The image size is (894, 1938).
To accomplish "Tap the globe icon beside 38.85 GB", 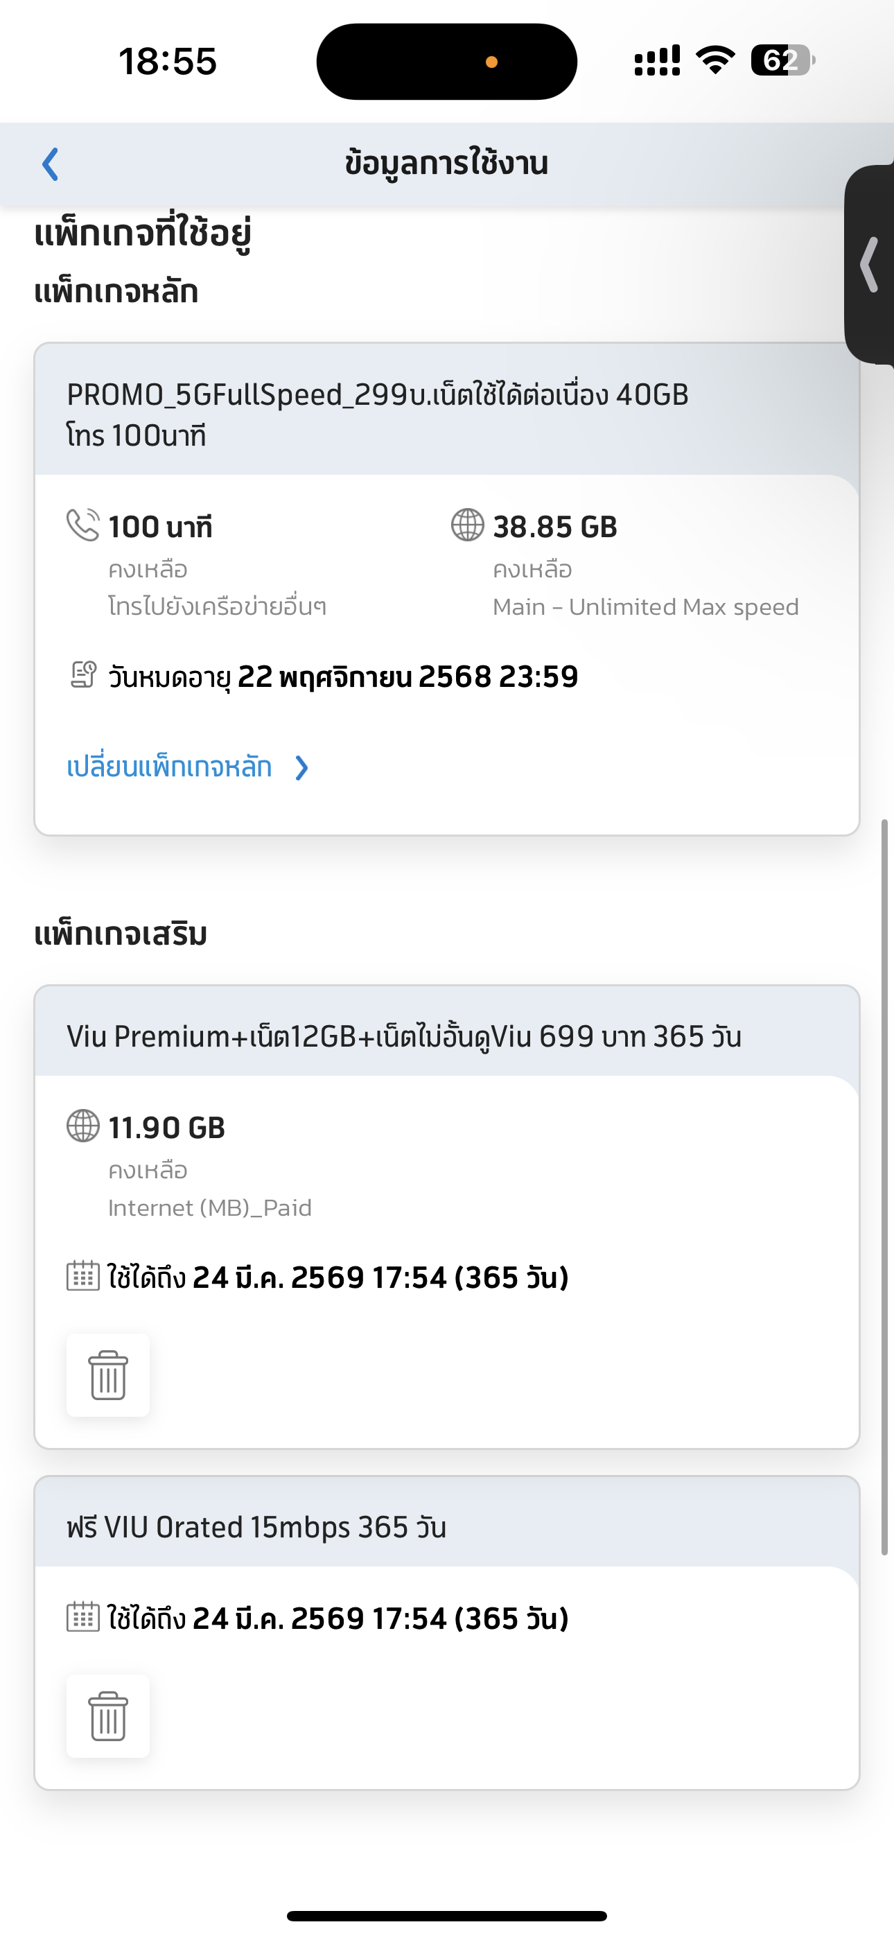I will [467, 525].
